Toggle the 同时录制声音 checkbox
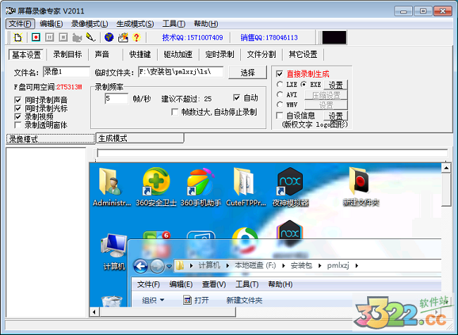458x335 pixels. point(18,99)
